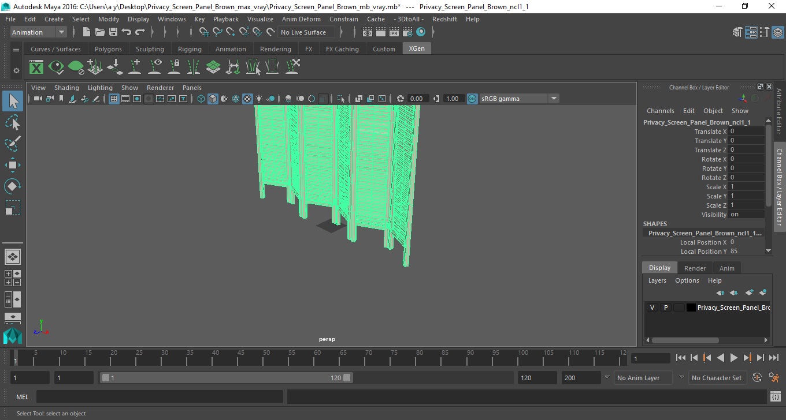Save the scene with the floppy disk icon
The height and width of the screenshot is (420, 786).
point(113,32)
